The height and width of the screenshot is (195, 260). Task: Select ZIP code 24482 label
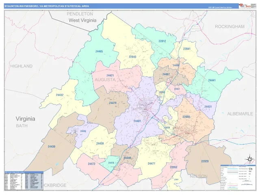tap(162, 92)
